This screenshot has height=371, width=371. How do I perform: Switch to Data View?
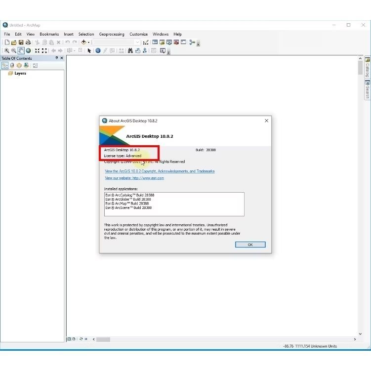69,339
